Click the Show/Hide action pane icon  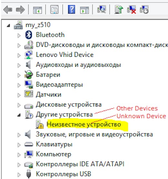pos(84,10)
